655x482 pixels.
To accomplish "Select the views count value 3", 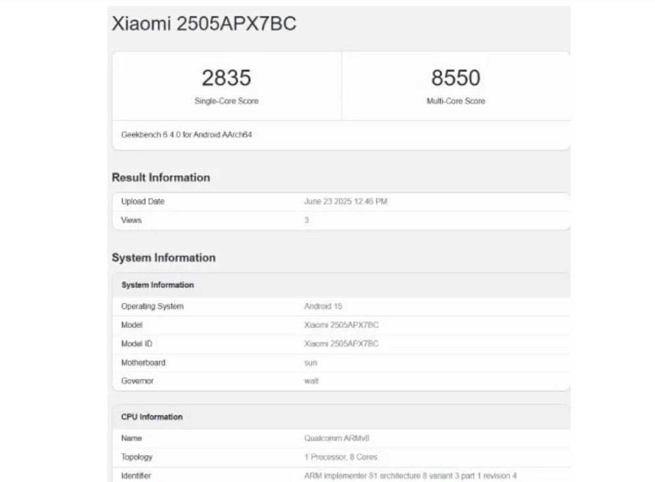I will [306, 221].
